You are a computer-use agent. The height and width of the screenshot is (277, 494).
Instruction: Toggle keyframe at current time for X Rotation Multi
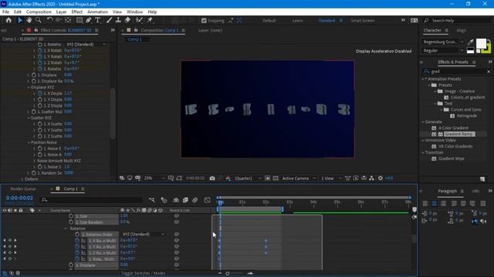click(x=10, y=240)
